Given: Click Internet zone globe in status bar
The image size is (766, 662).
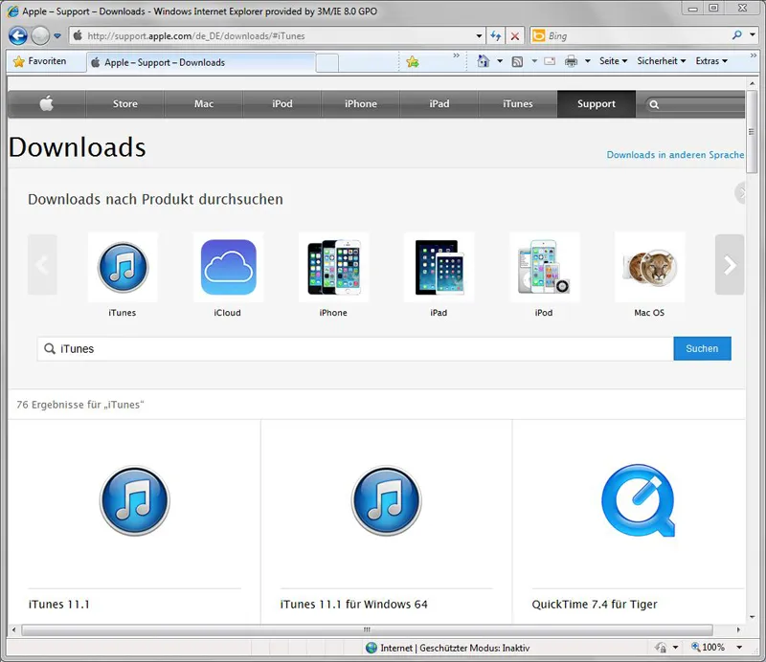Looking at the screenshot, I should [372, 648].
